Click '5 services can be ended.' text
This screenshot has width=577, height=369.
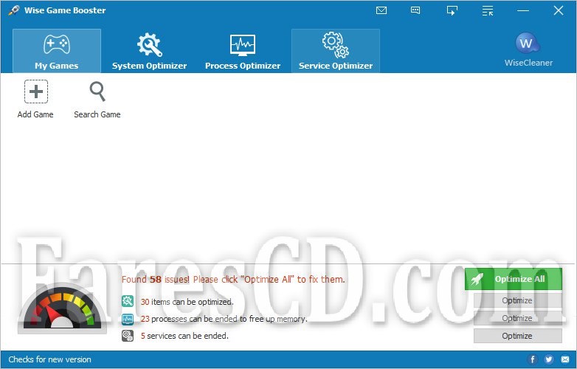pos(184,336)
